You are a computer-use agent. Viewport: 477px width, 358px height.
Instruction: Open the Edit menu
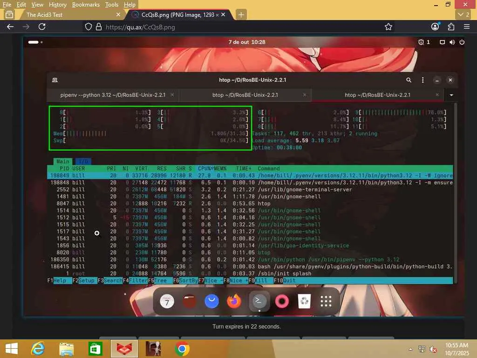21,5
